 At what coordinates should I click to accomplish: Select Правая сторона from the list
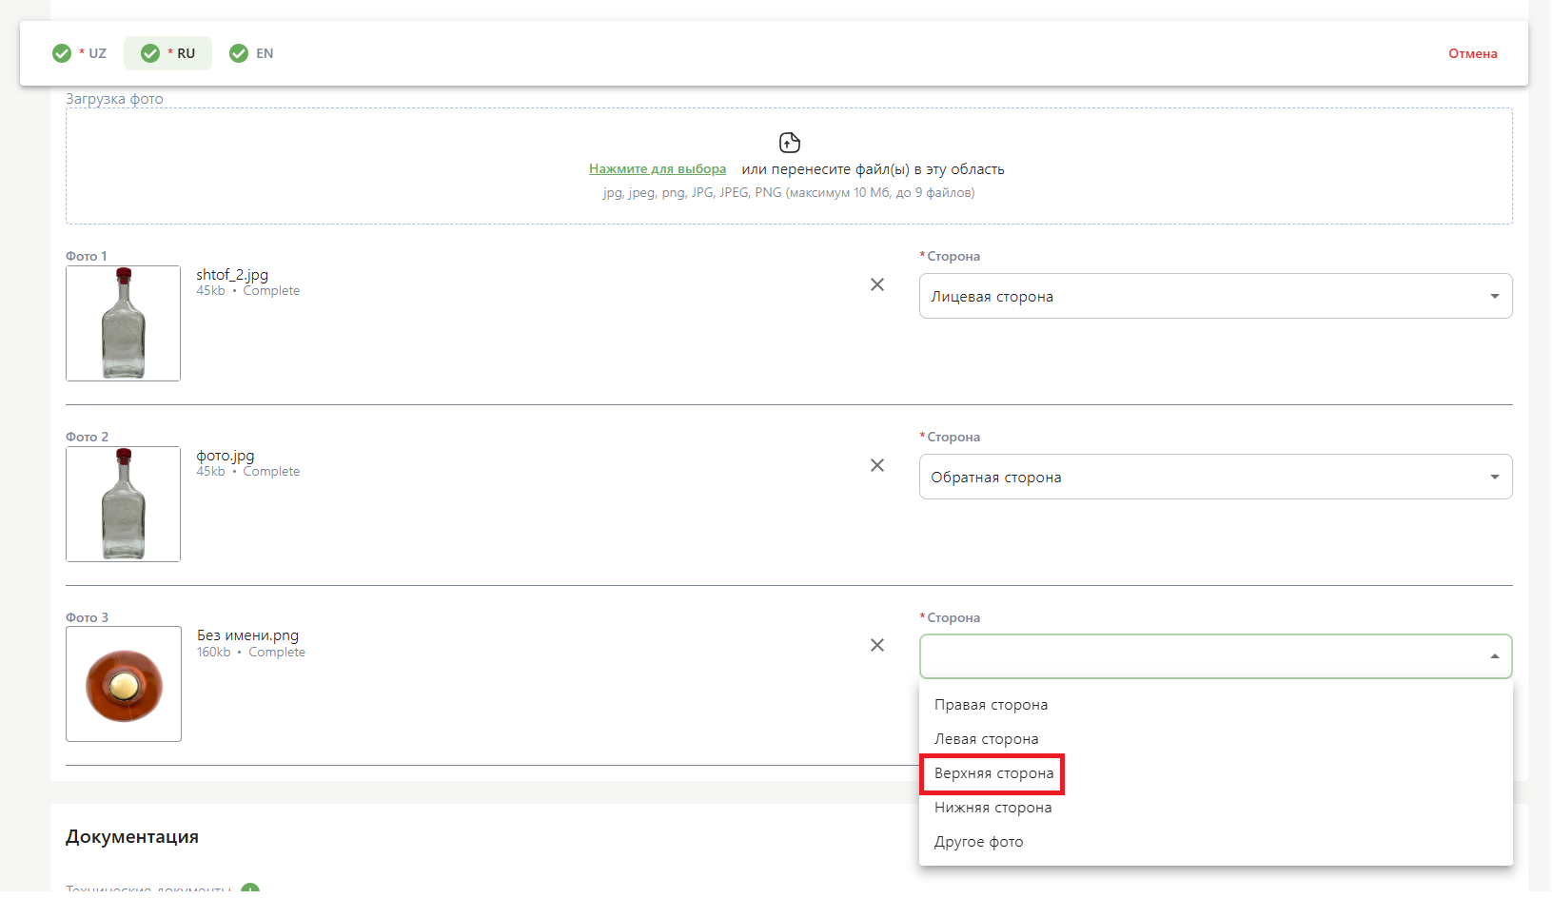coord(991,705)
